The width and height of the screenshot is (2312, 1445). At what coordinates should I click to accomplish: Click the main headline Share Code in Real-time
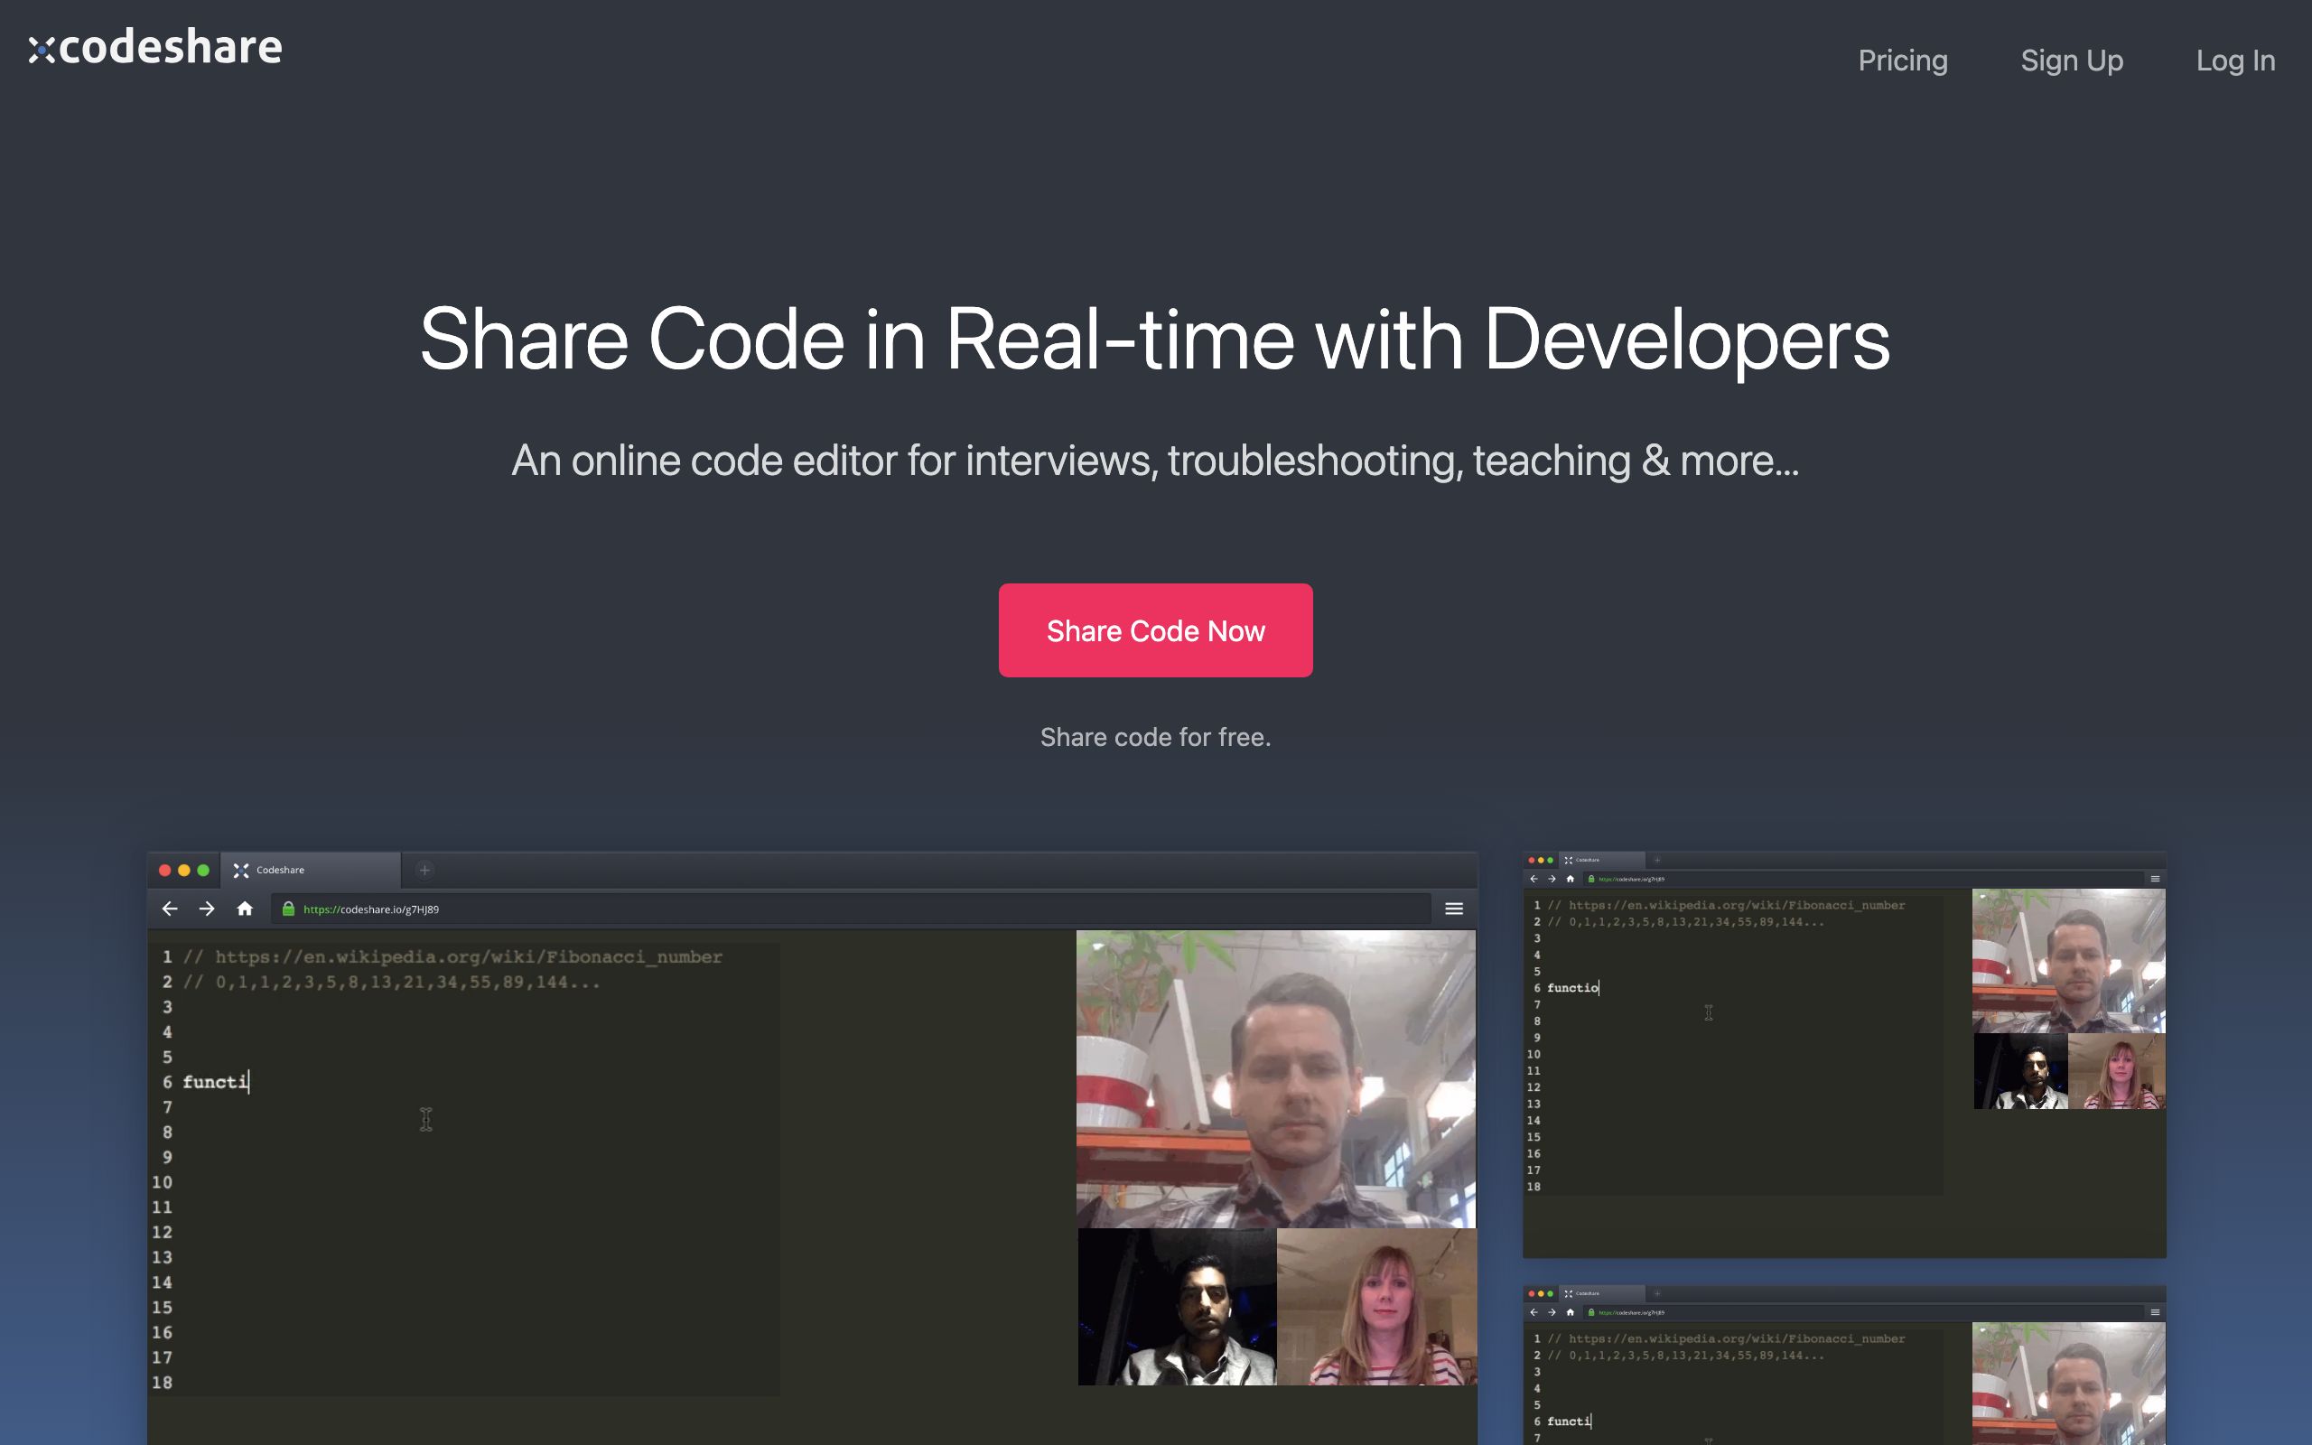tap(1154, 340)
